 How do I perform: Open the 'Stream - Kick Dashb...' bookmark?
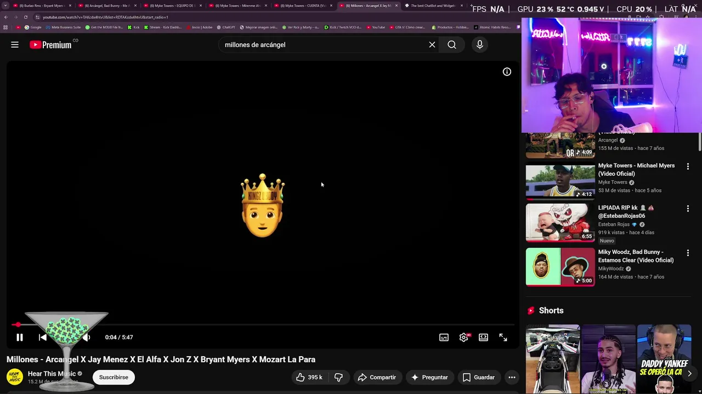click(163, 27)
